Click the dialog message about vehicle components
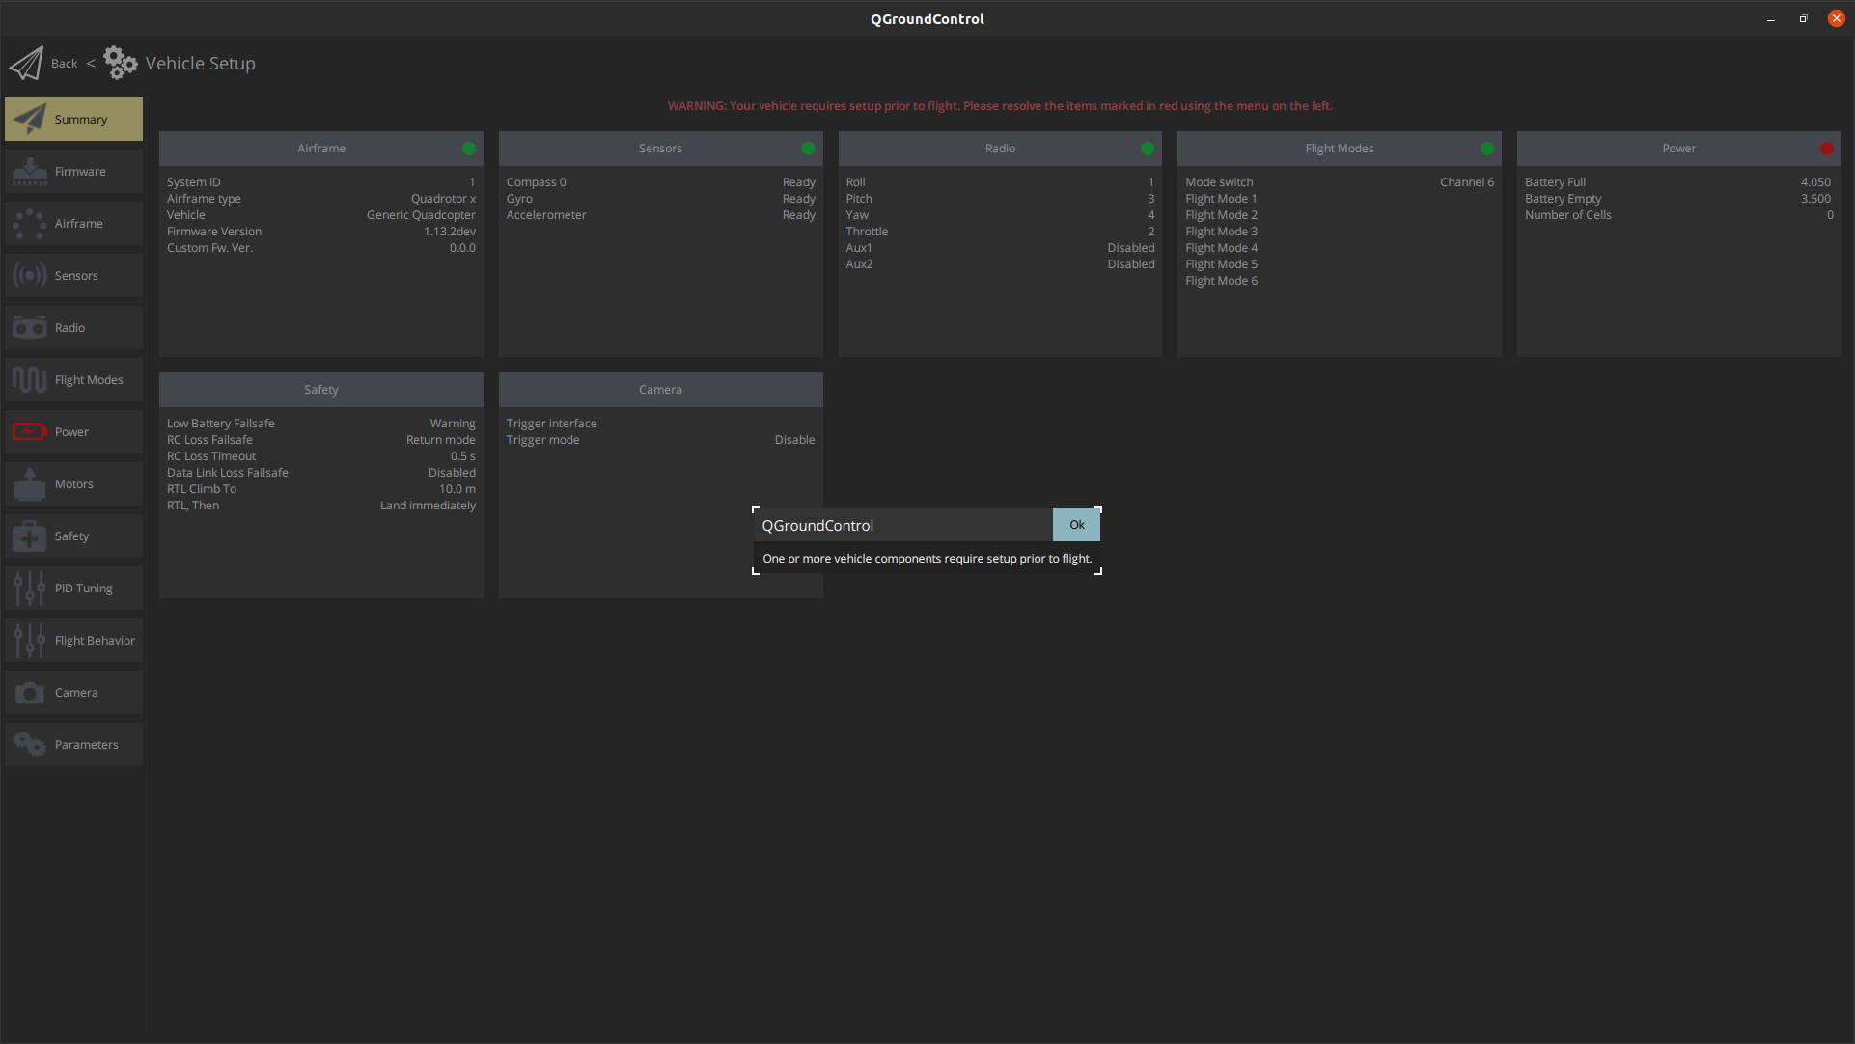 927,559
